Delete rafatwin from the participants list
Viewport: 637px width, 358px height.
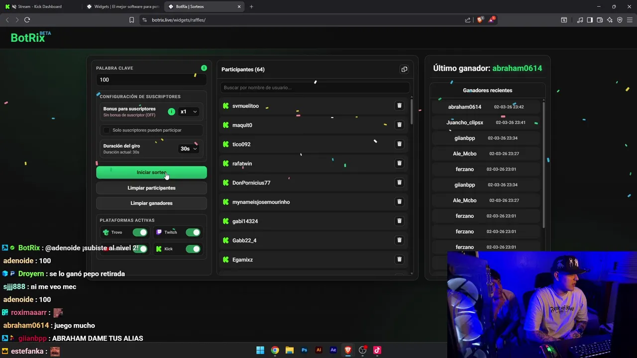pos(399,164)
